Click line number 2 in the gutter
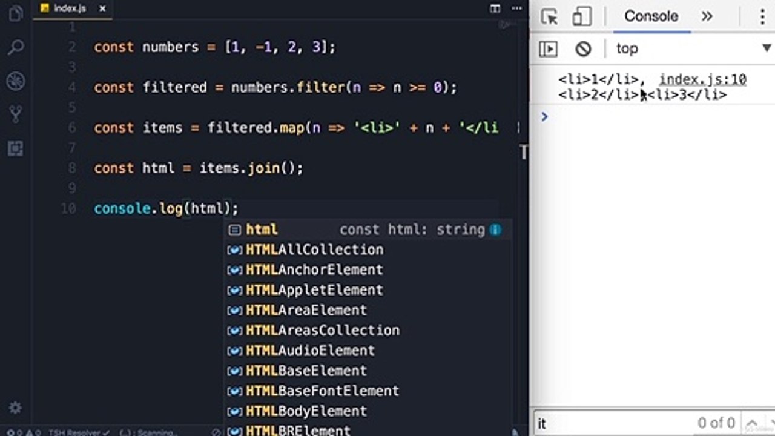 [x=72, y=47]
